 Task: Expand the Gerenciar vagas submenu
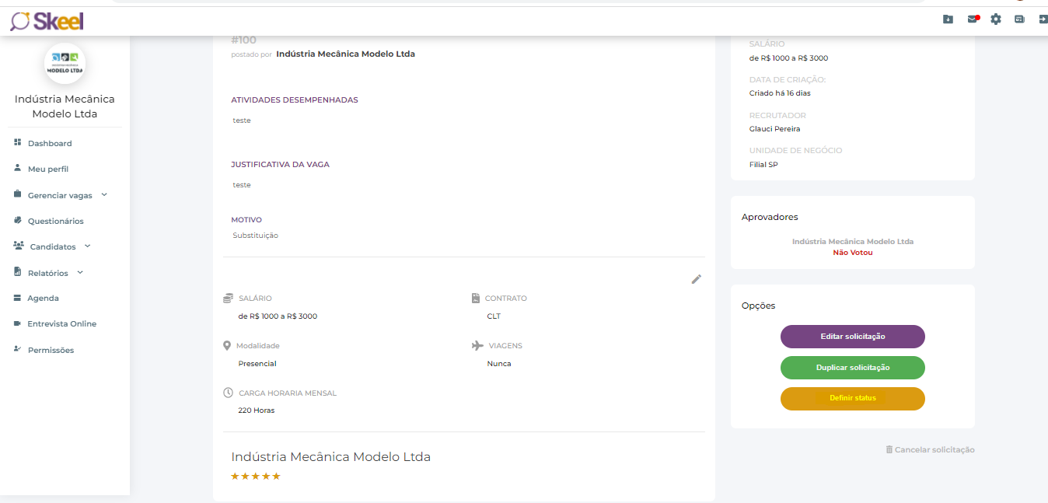coord(104,195)
